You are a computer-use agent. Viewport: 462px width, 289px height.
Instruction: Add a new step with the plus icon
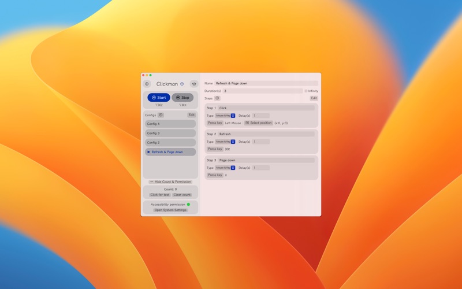217,98
